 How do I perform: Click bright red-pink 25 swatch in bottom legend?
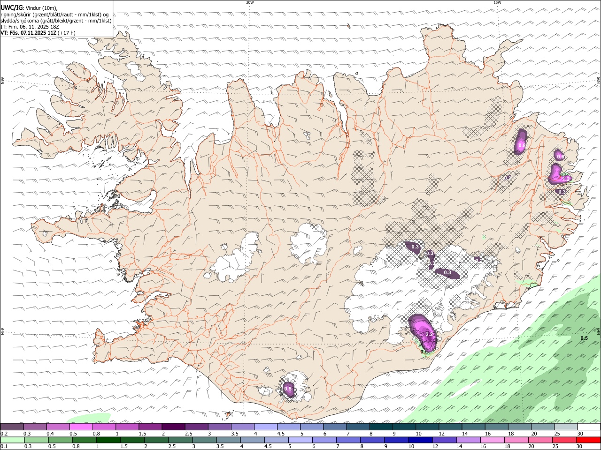[x=565, y=440]
